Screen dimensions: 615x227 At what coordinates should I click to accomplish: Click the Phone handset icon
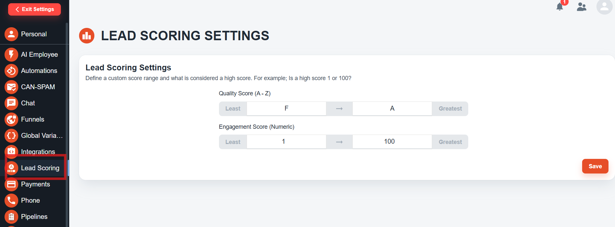pos(11,200)
